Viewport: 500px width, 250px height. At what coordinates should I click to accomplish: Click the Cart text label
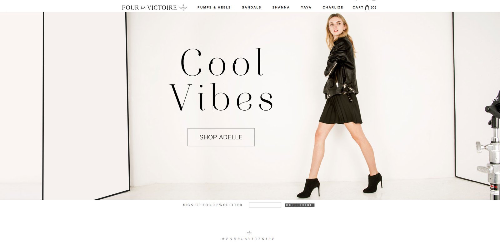pyautogui.click(x=358, y=7)
